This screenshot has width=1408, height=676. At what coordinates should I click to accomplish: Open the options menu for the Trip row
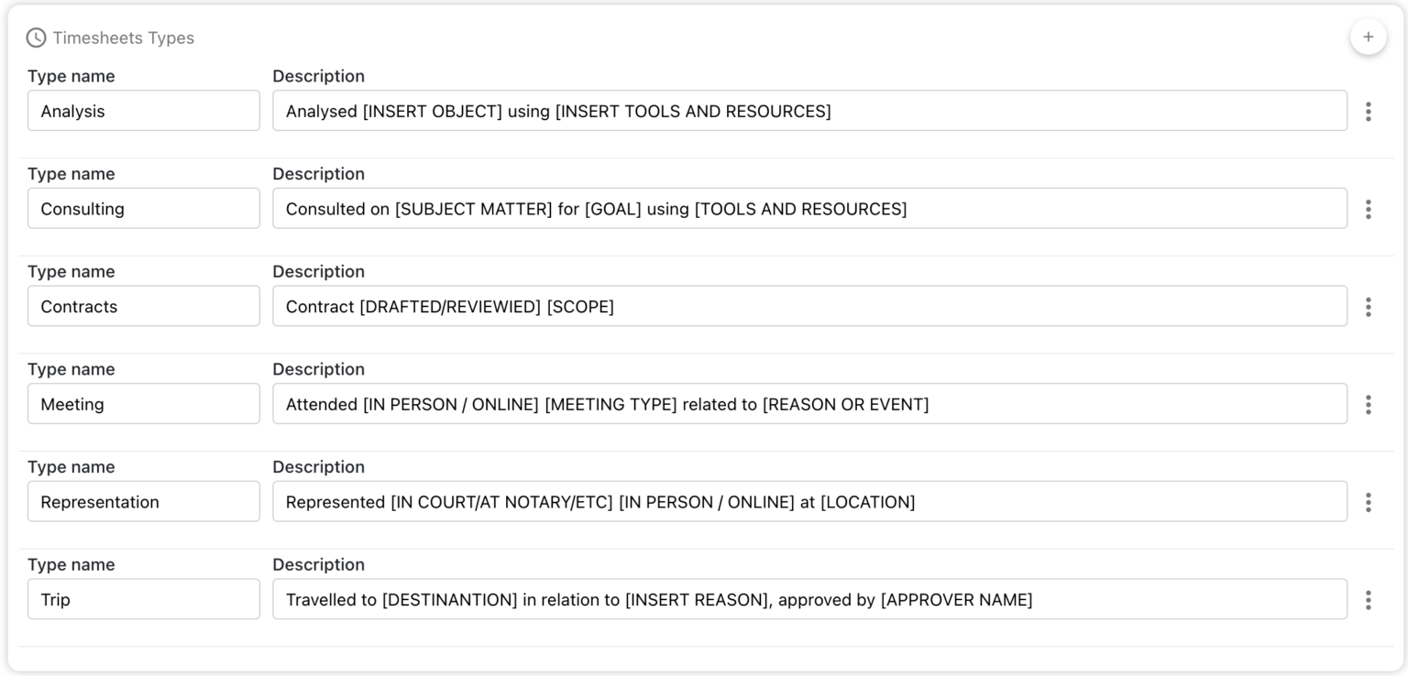1369,599
